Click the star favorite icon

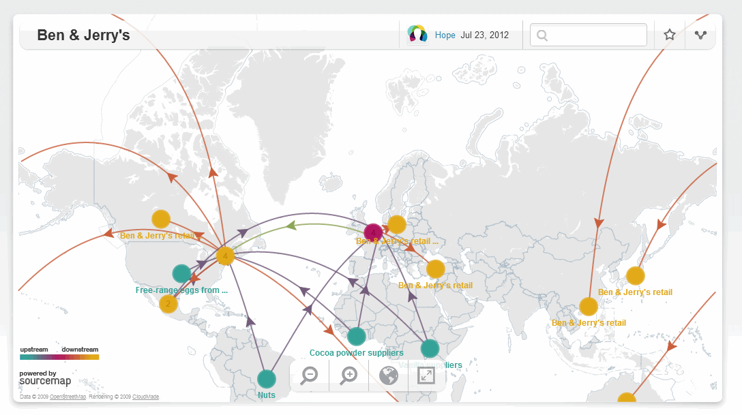coord(669,35)
